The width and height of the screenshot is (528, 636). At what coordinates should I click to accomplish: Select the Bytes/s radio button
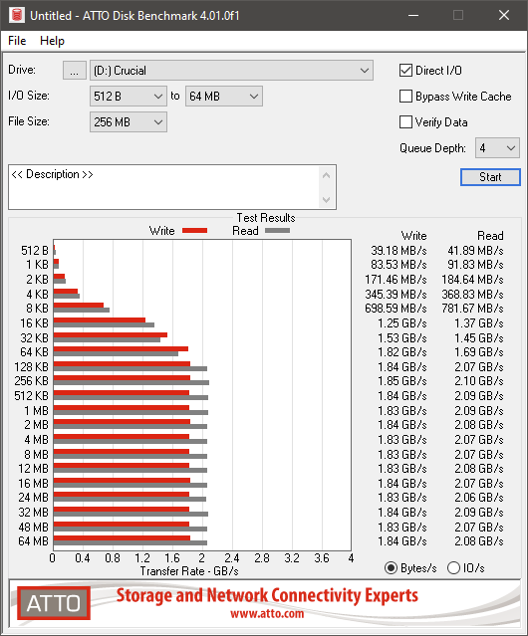click(391, 568)
